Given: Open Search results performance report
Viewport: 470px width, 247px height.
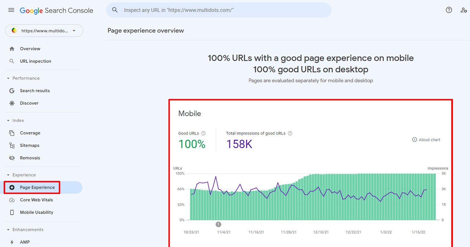Looking at the screenshot, I should point(35,91).
